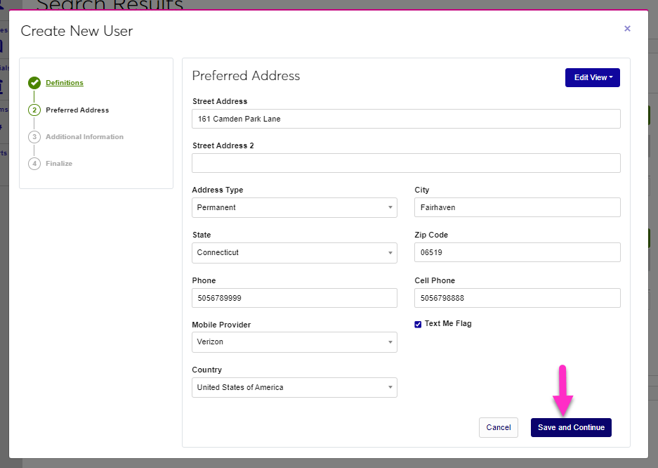Viewport: 658px width, 468px height.
Task: Select the Additional Information step
Action: (84, 137)
